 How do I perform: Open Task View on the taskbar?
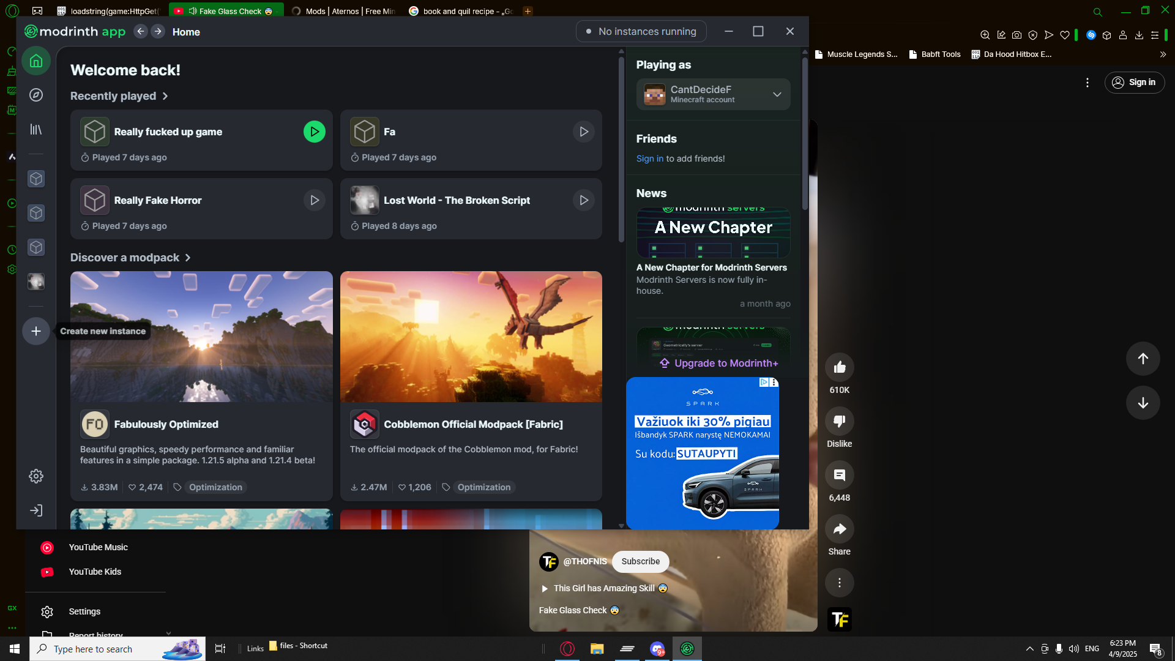coord(220,649)
